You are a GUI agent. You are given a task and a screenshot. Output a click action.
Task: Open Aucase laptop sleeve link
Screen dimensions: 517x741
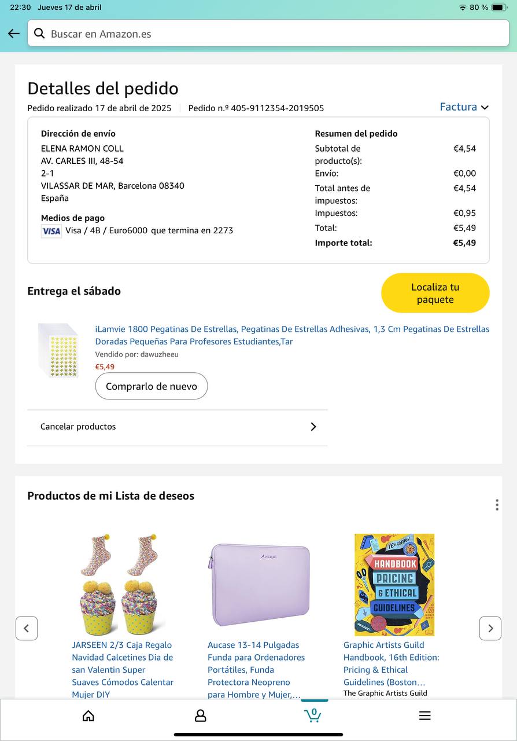point(256,669)
